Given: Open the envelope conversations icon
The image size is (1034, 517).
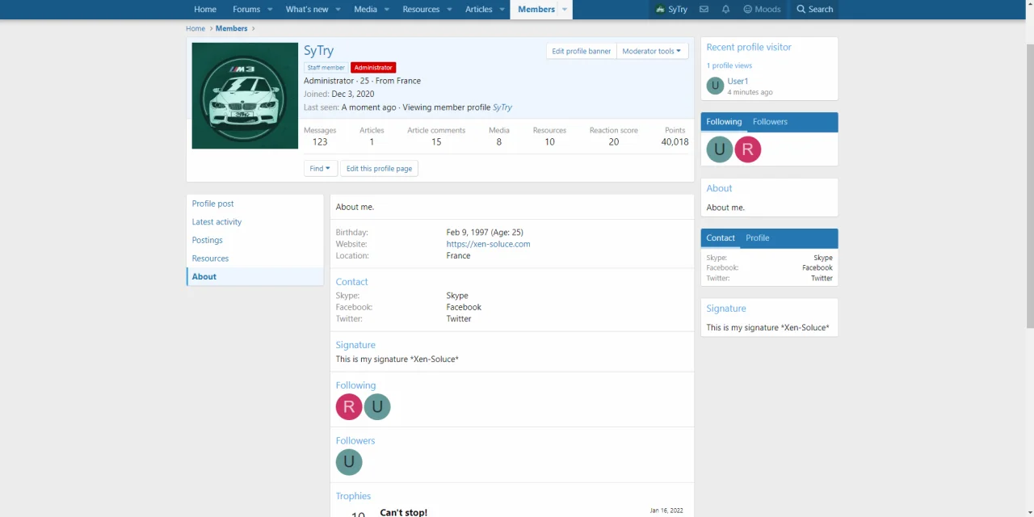Looking at the screenshot, I should pyautogui.click(x=704, y=10).
